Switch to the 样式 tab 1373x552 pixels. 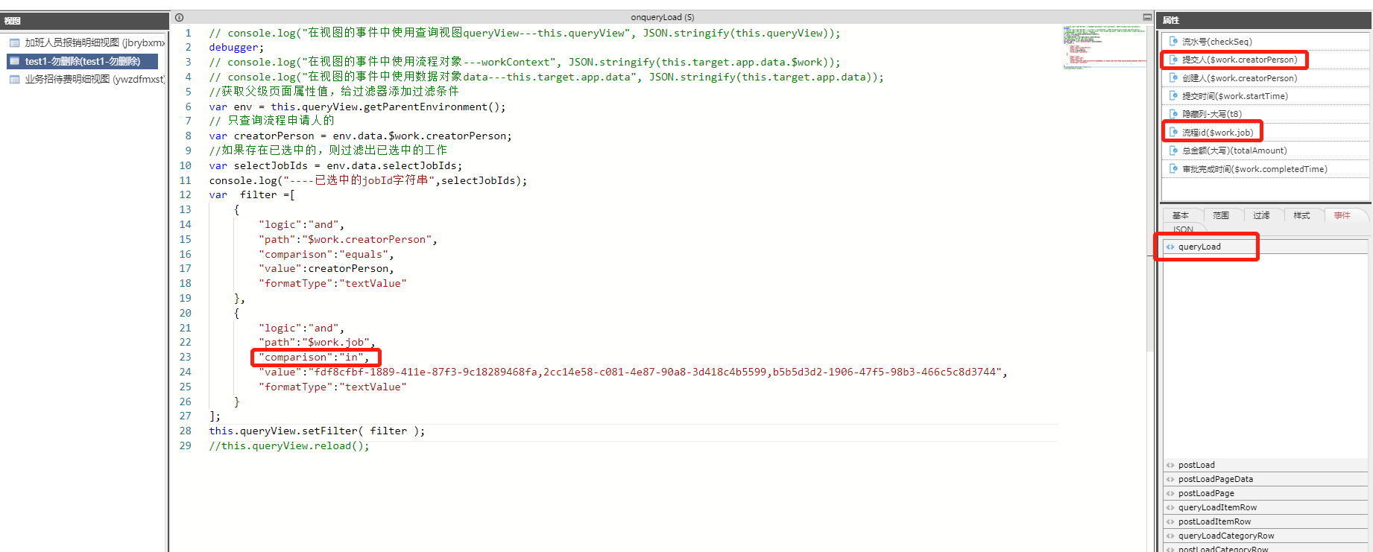[1301, 215]
